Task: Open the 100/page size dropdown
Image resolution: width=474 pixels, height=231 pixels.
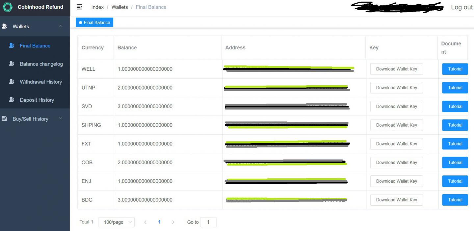Action: (x=117, y=222)
